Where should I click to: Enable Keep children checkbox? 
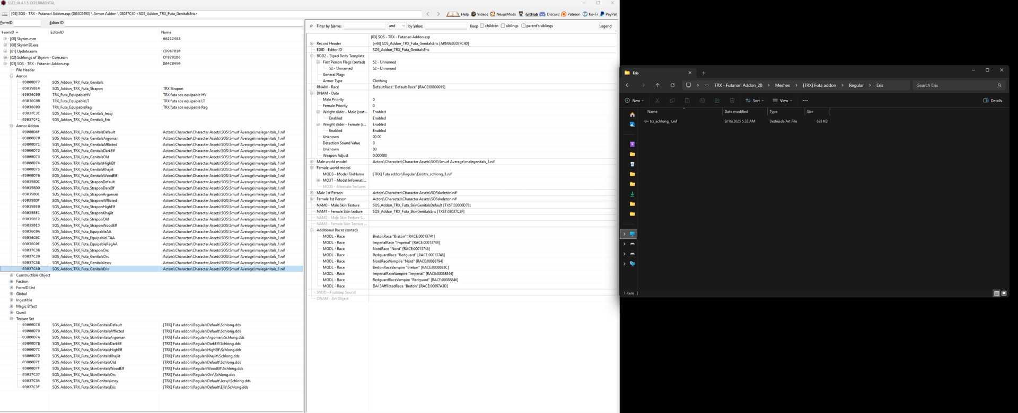[482, 26]
